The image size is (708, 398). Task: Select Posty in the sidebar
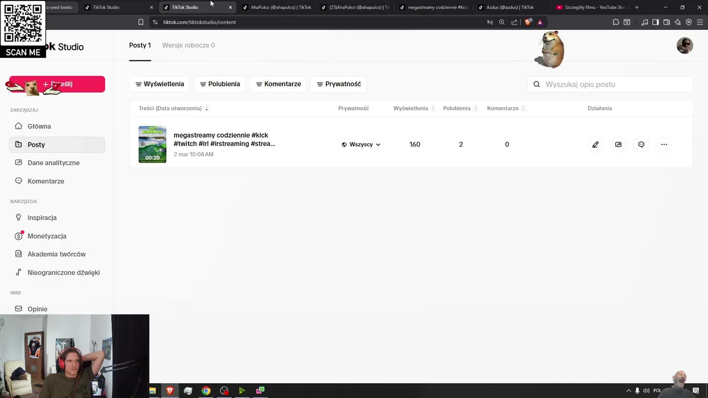(x=57, y=144)
